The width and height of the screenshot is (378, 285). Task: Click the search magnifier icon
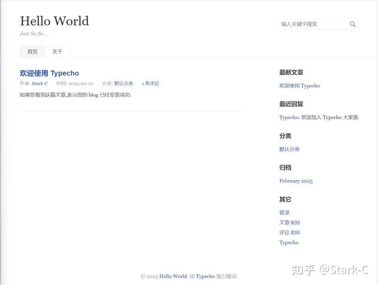coord(352,24)
